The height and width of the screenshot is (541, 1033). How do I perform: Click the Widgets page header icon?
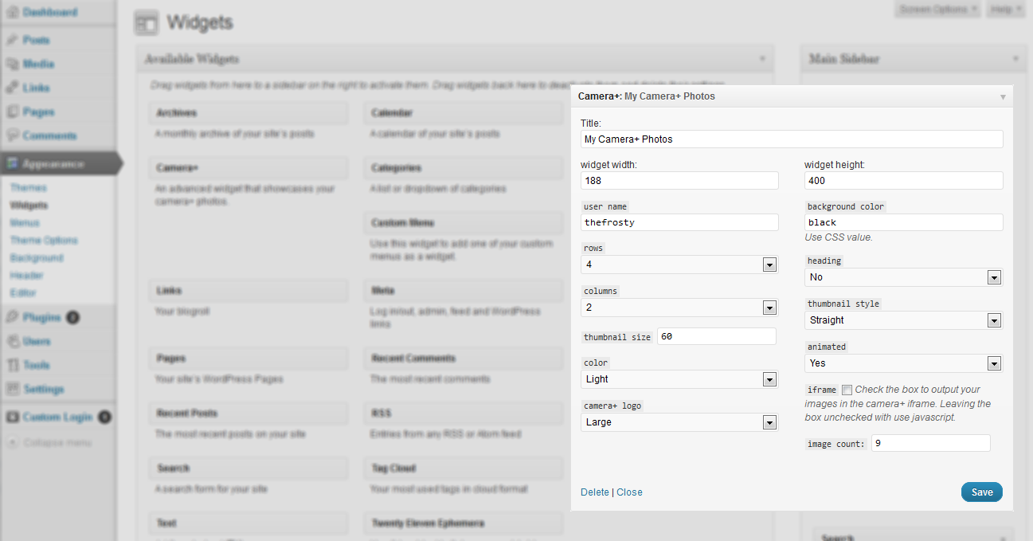tap(146, 24)
